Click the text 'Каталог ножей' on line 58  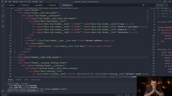pos(134,74)
